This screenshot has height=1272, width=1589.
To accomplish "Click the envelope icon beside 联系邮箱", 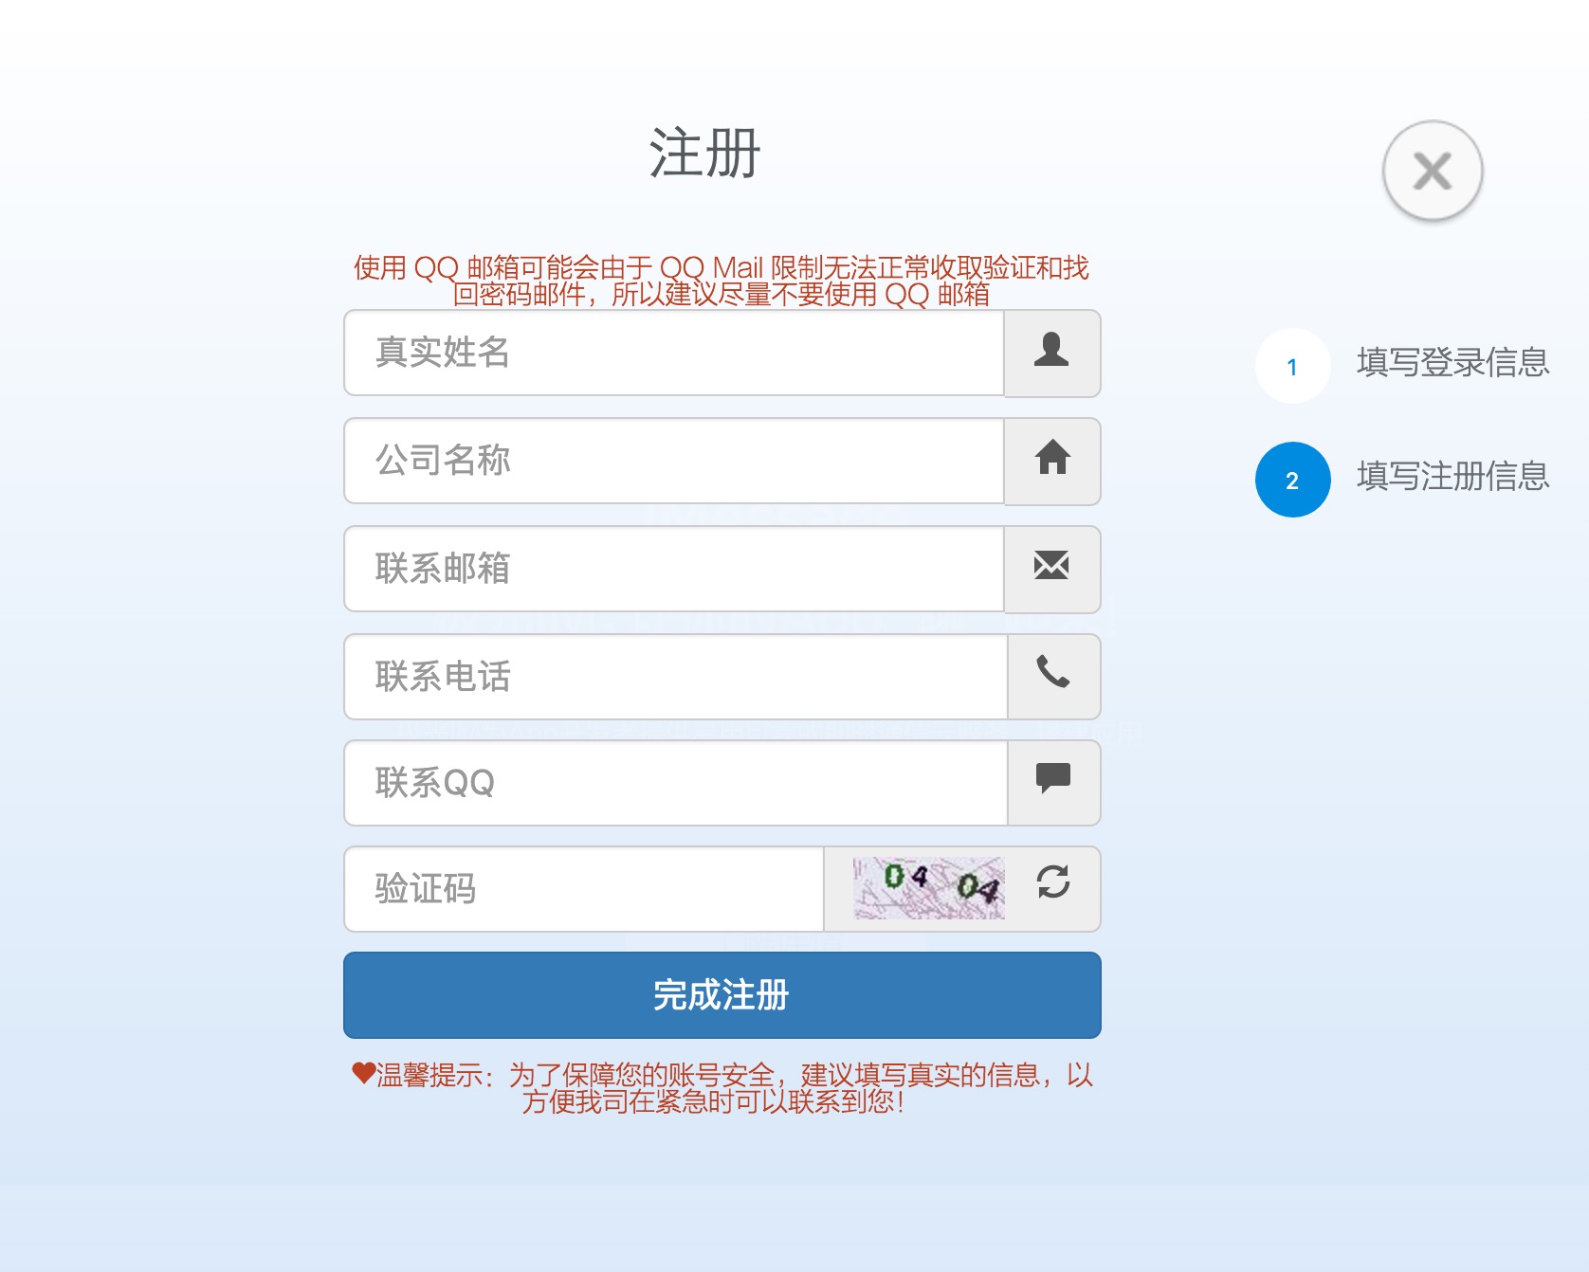I will (x=1051, y=566).
